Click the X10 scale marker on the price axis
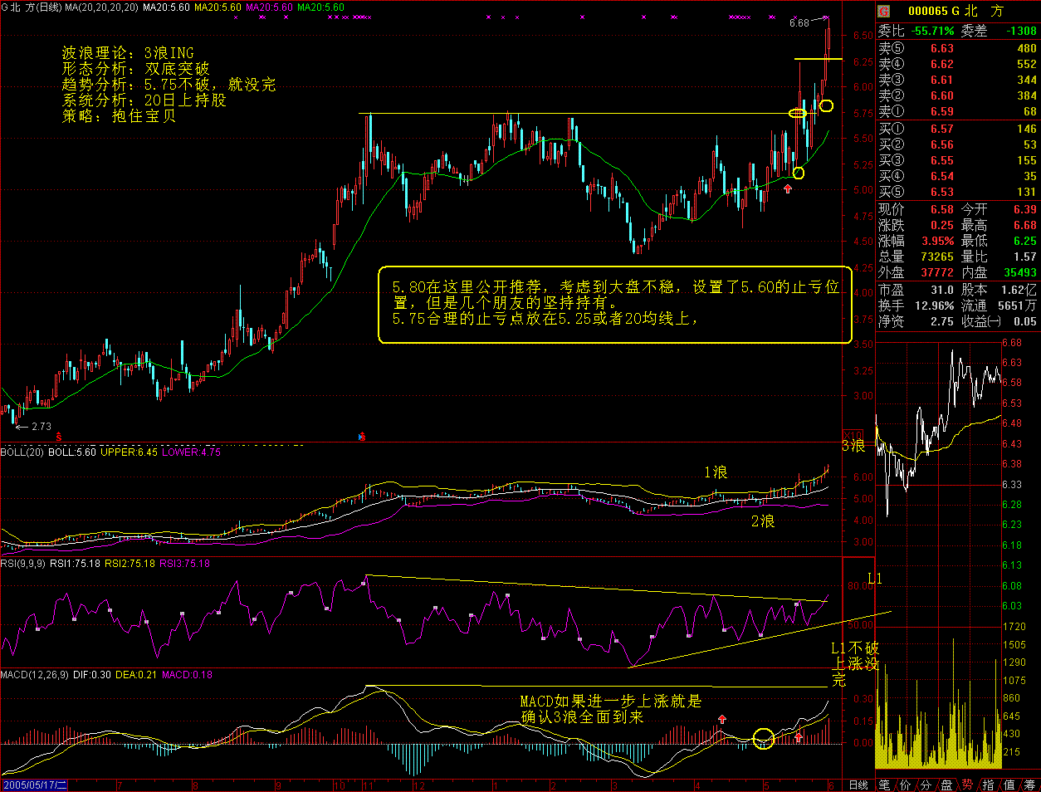1041x792 pixels. [853, 435]
